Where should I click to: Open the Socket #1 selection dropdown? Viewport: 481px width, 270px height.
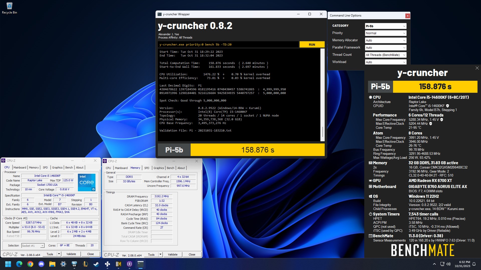[33, 246]
